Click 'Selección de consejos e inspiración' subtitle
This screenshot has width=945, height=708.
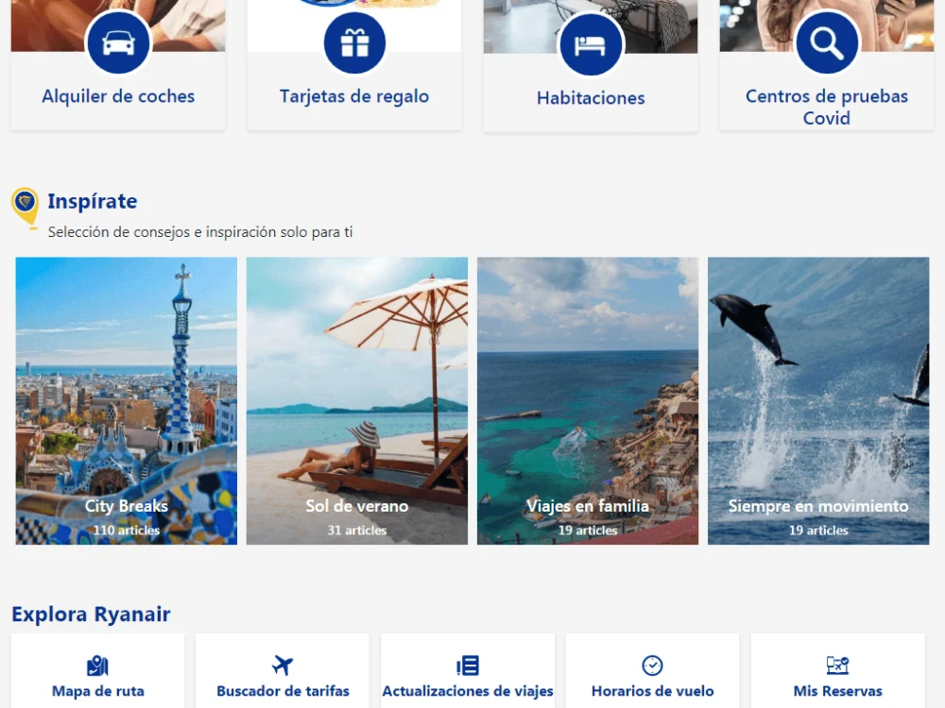[200, 232]
